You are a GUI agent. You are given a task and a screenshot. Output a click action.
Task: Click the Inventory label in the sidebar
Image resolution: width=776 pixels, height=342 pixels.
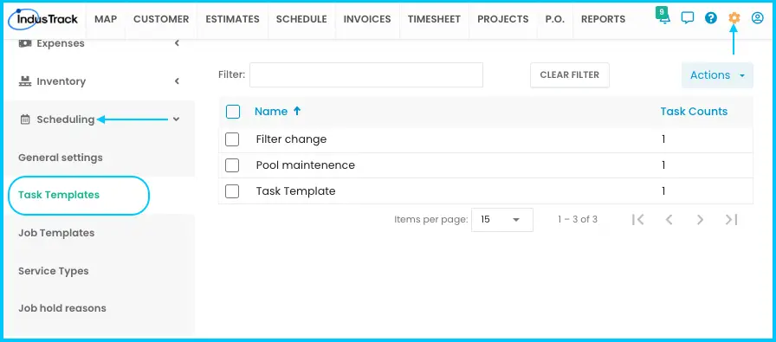coord(61,81)
